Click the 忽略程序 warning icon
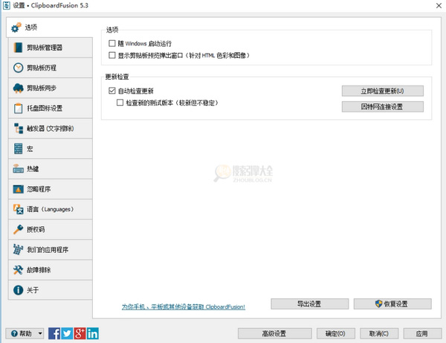The height and width of the screenshot is (343, 446). 18,189
